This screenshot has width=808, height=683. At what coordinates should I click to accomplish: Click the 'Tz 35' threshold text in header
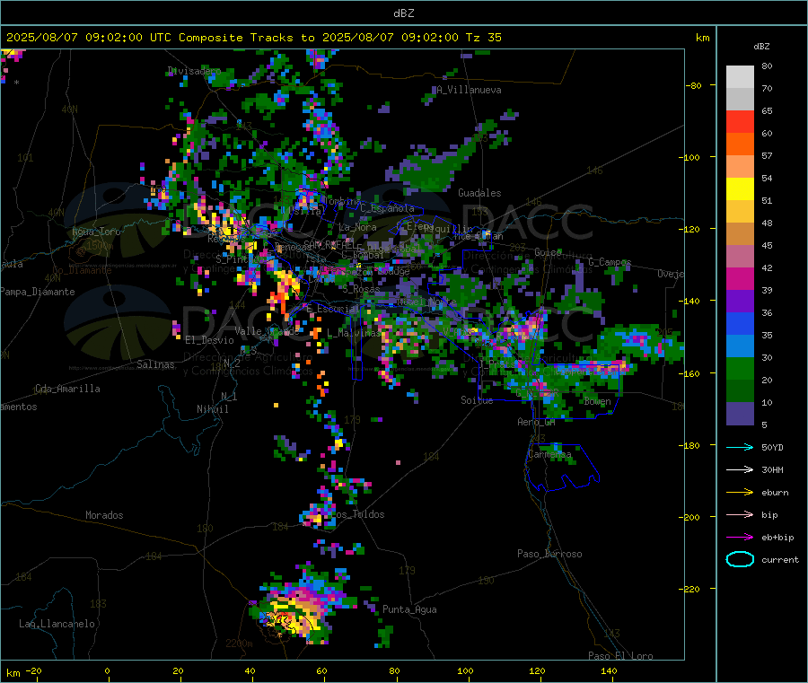(x=483, y=38)
